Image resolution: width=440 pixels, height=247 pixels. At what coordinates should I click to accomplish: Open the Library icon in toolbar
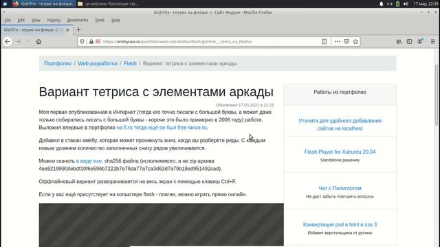[x=399, y=41]
